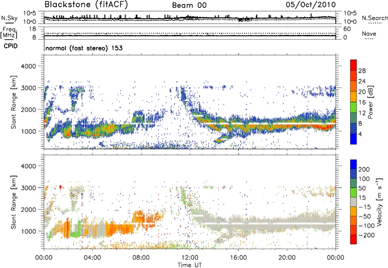This screenshot has width=388, height=268.
Task: Pick the light green segment of power colorbar
Action: tap(354, 107)
